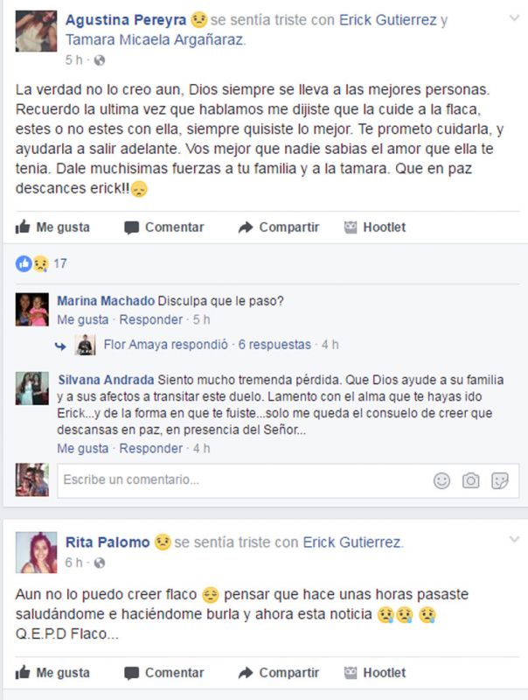
Task: Open the sticker picker in comment box
Action: coord(499,480)
